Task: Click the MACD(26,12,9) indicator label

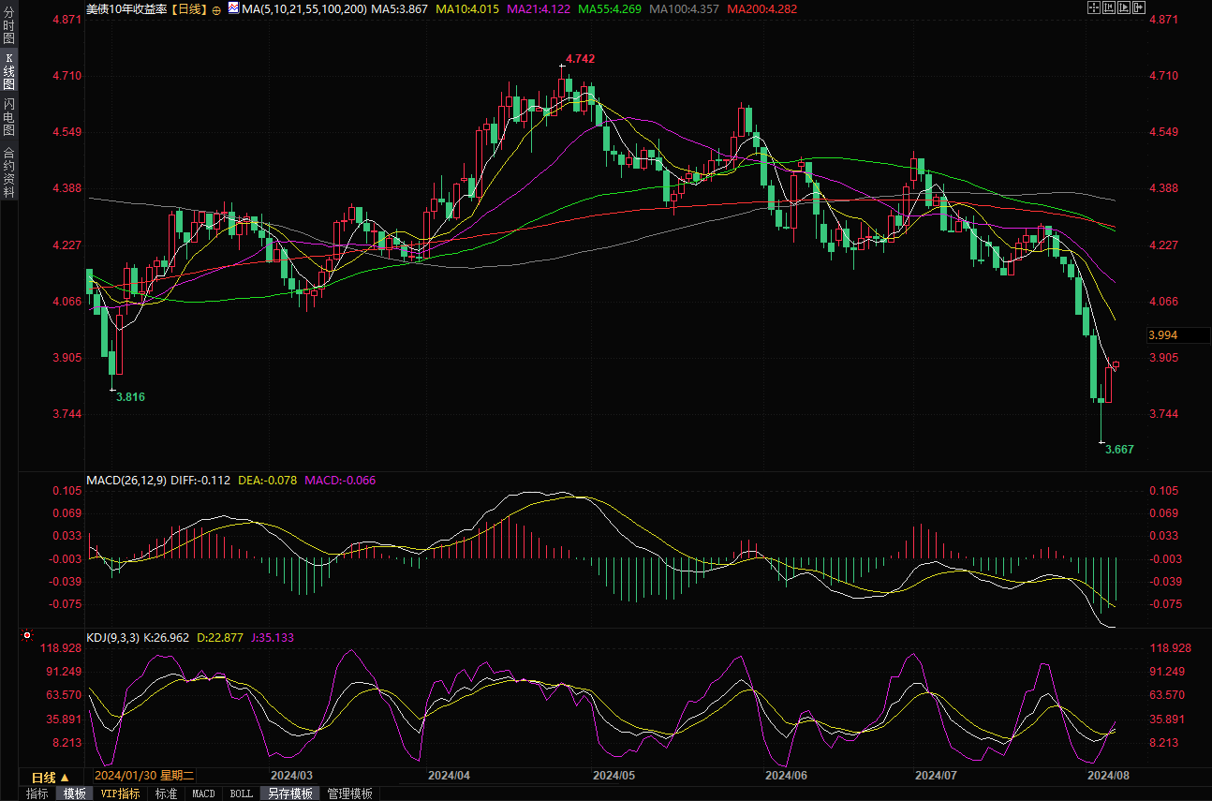Action: tap(126, 481)
